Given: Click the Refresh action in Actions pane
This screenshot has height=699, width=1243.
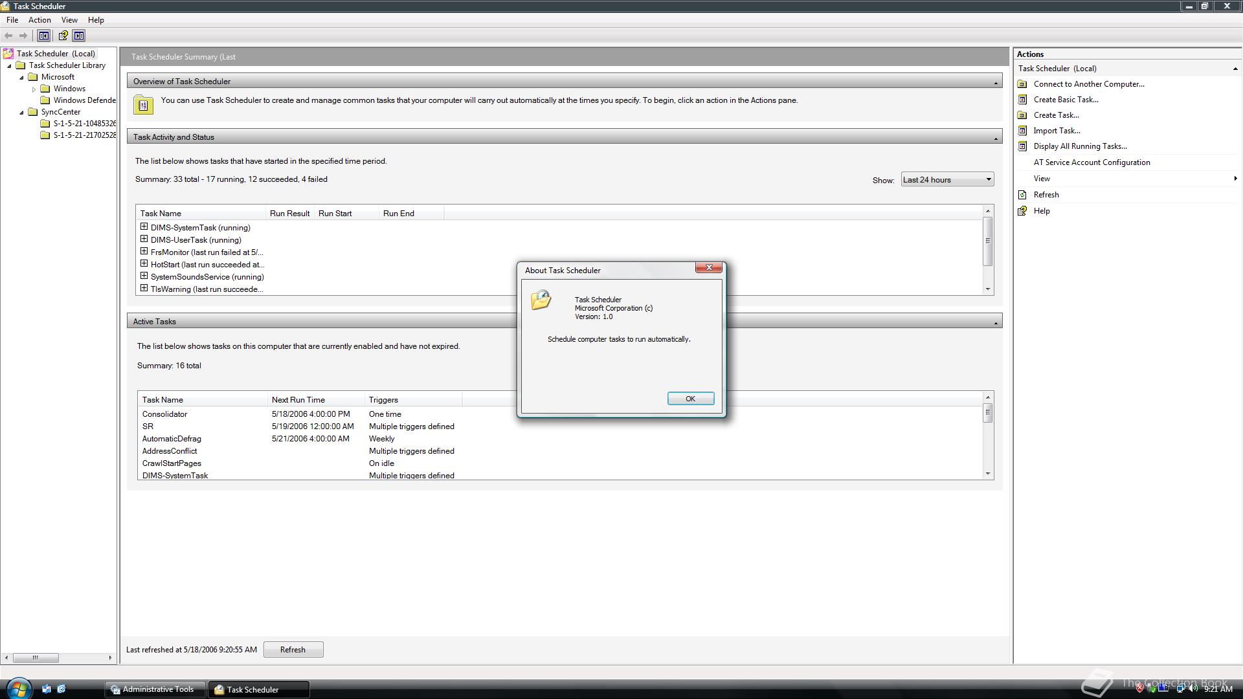Looking at the screenshot, I should (x=1046, y=195).
